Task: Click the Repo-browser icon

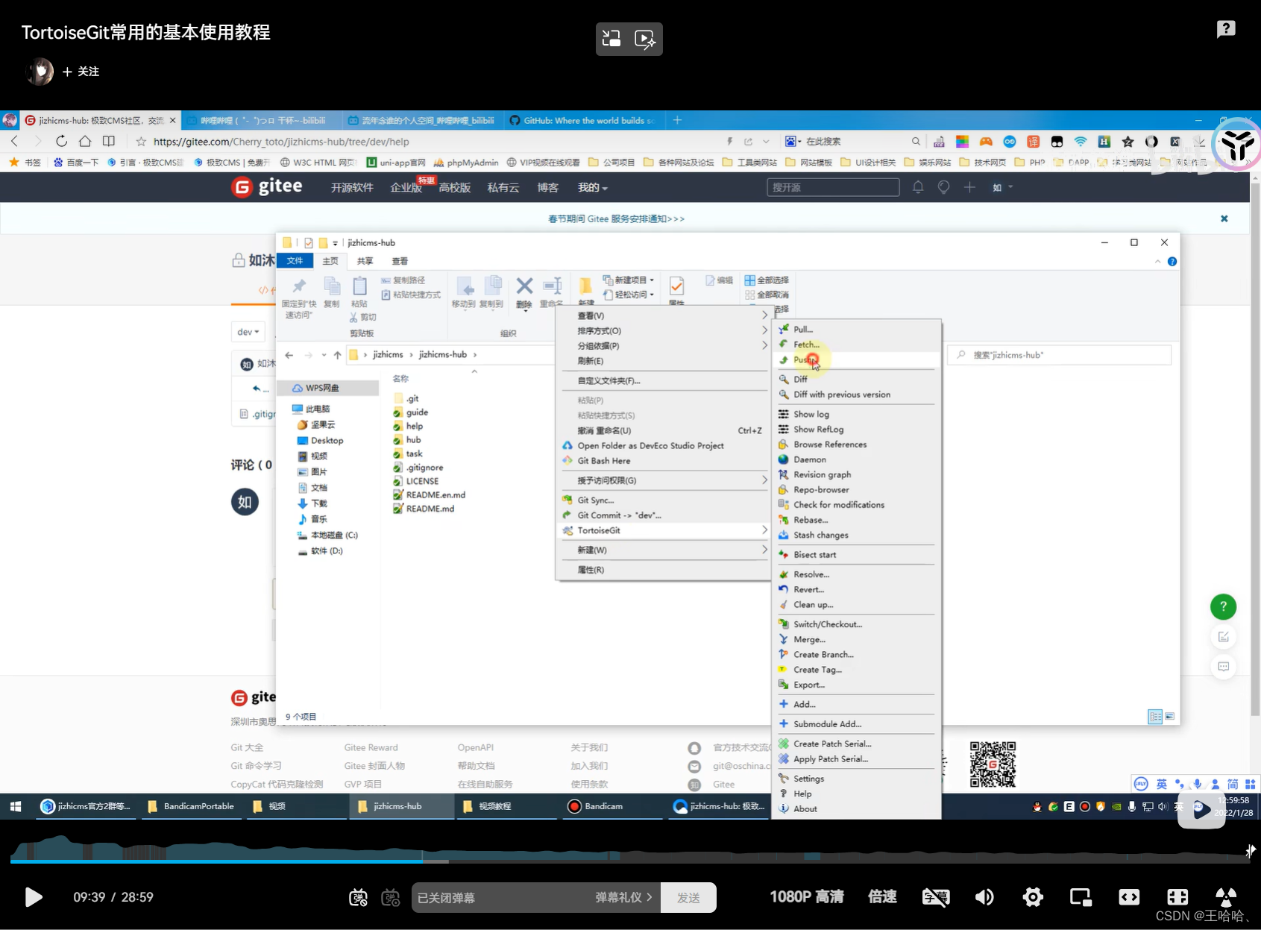Action: tap(784, 490)
